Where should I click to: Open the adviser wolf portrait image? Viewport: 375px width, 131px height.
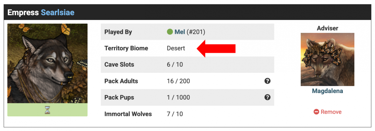[x=327, y=59]
